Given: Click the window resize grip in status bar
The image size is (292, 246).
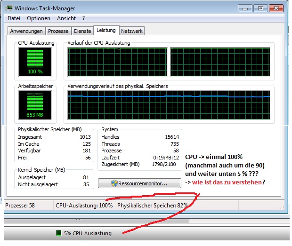Looking at the screenshot, I should (282, 207).
